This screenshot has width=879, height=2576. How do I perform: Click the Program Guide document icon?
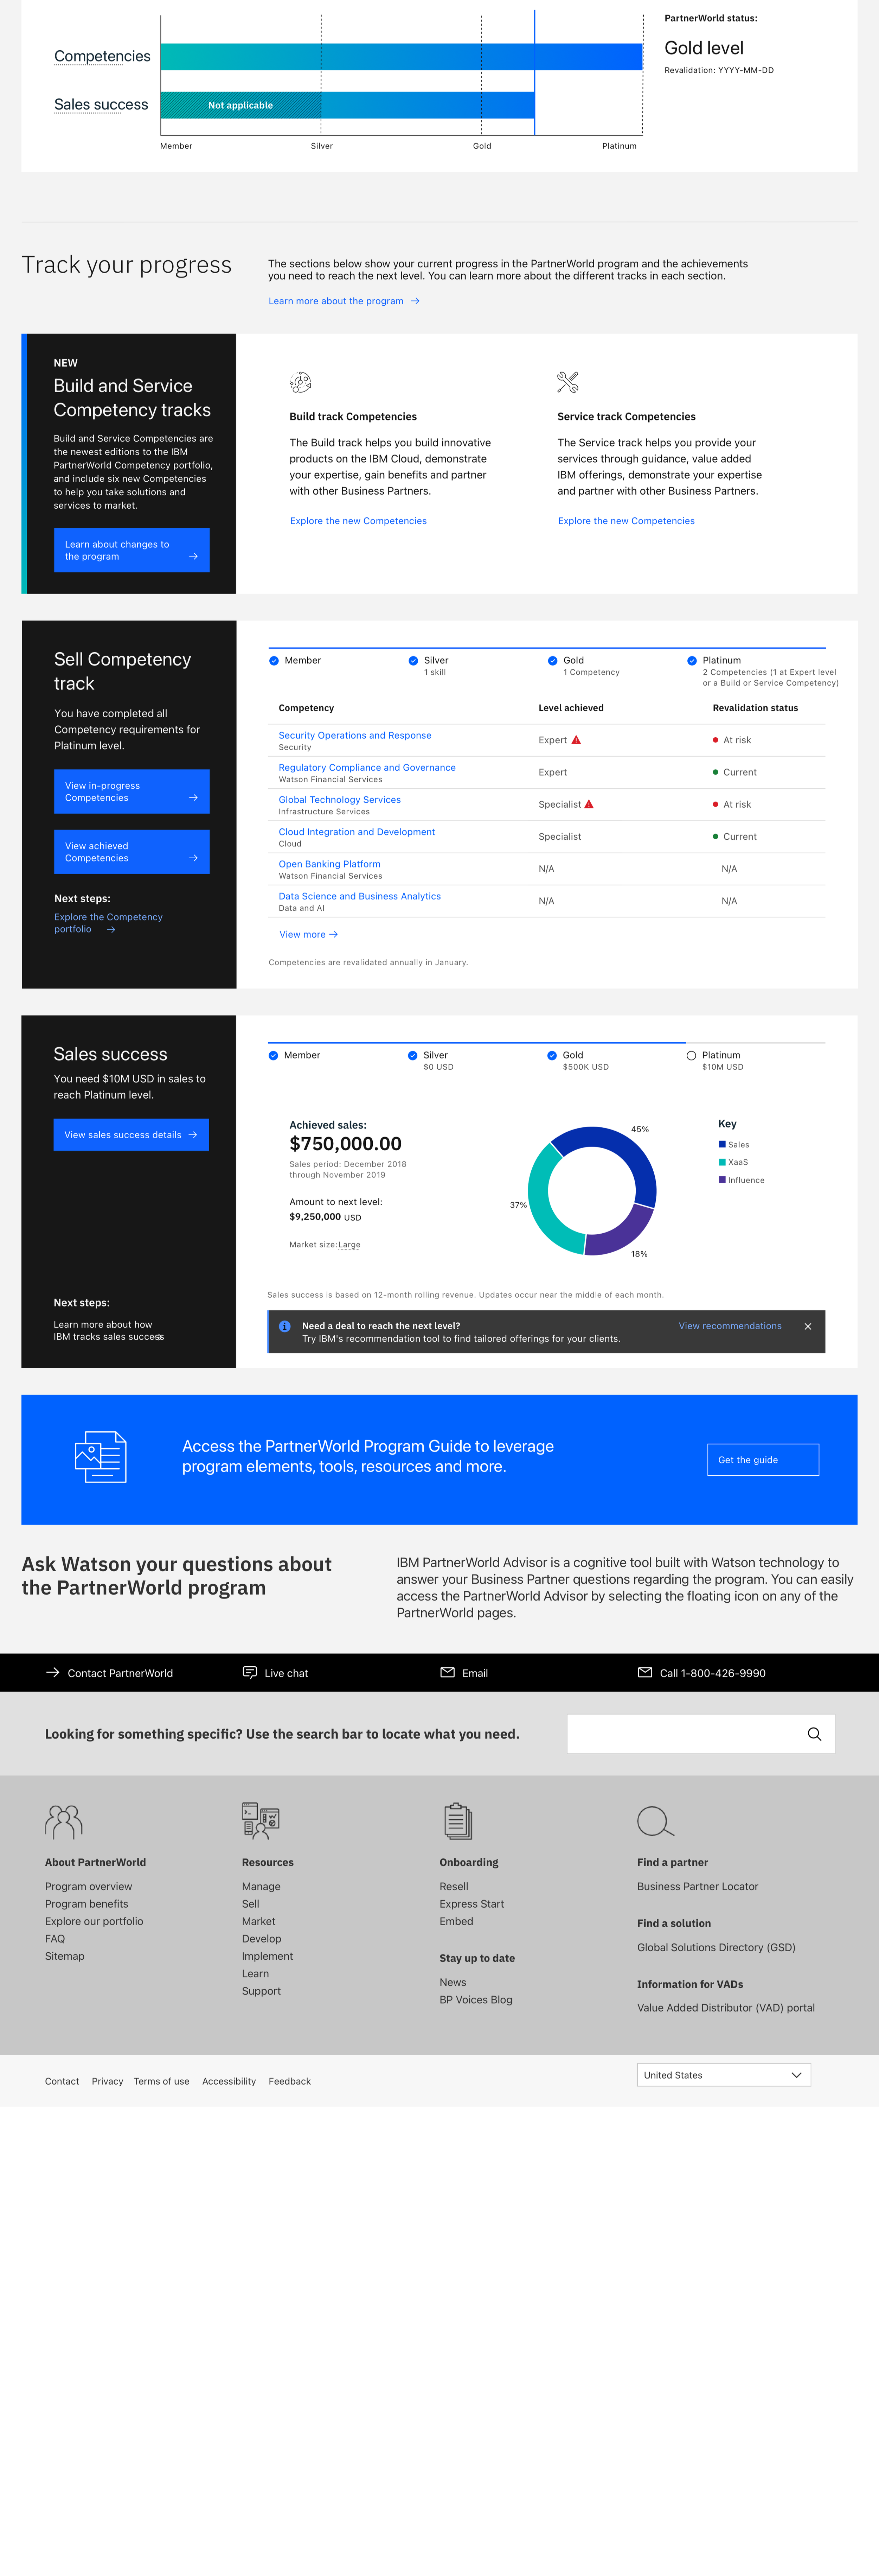pos(101,1457)
